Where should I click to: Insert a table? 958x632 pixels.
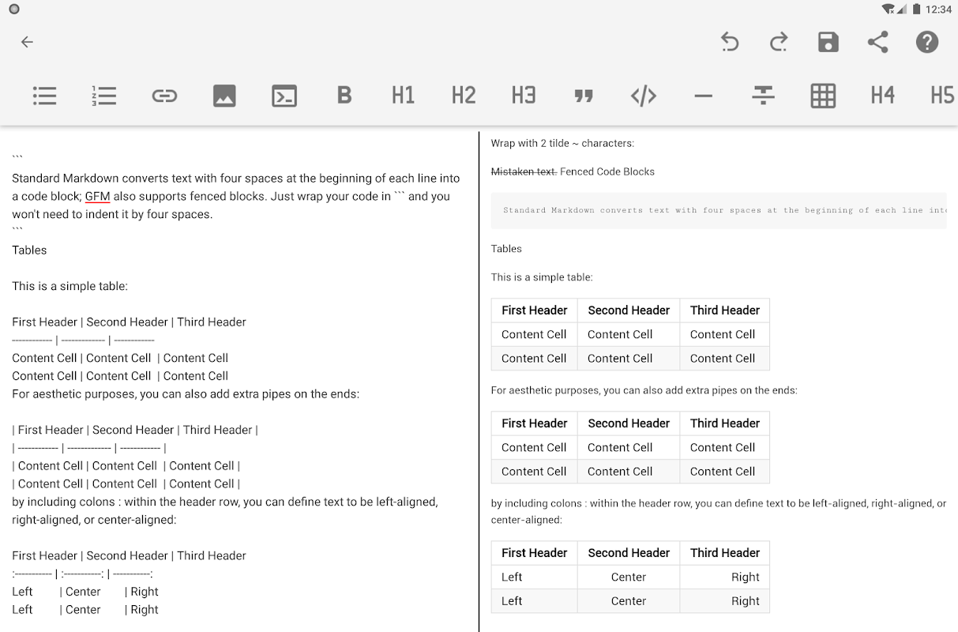click(x=823, y=96)
